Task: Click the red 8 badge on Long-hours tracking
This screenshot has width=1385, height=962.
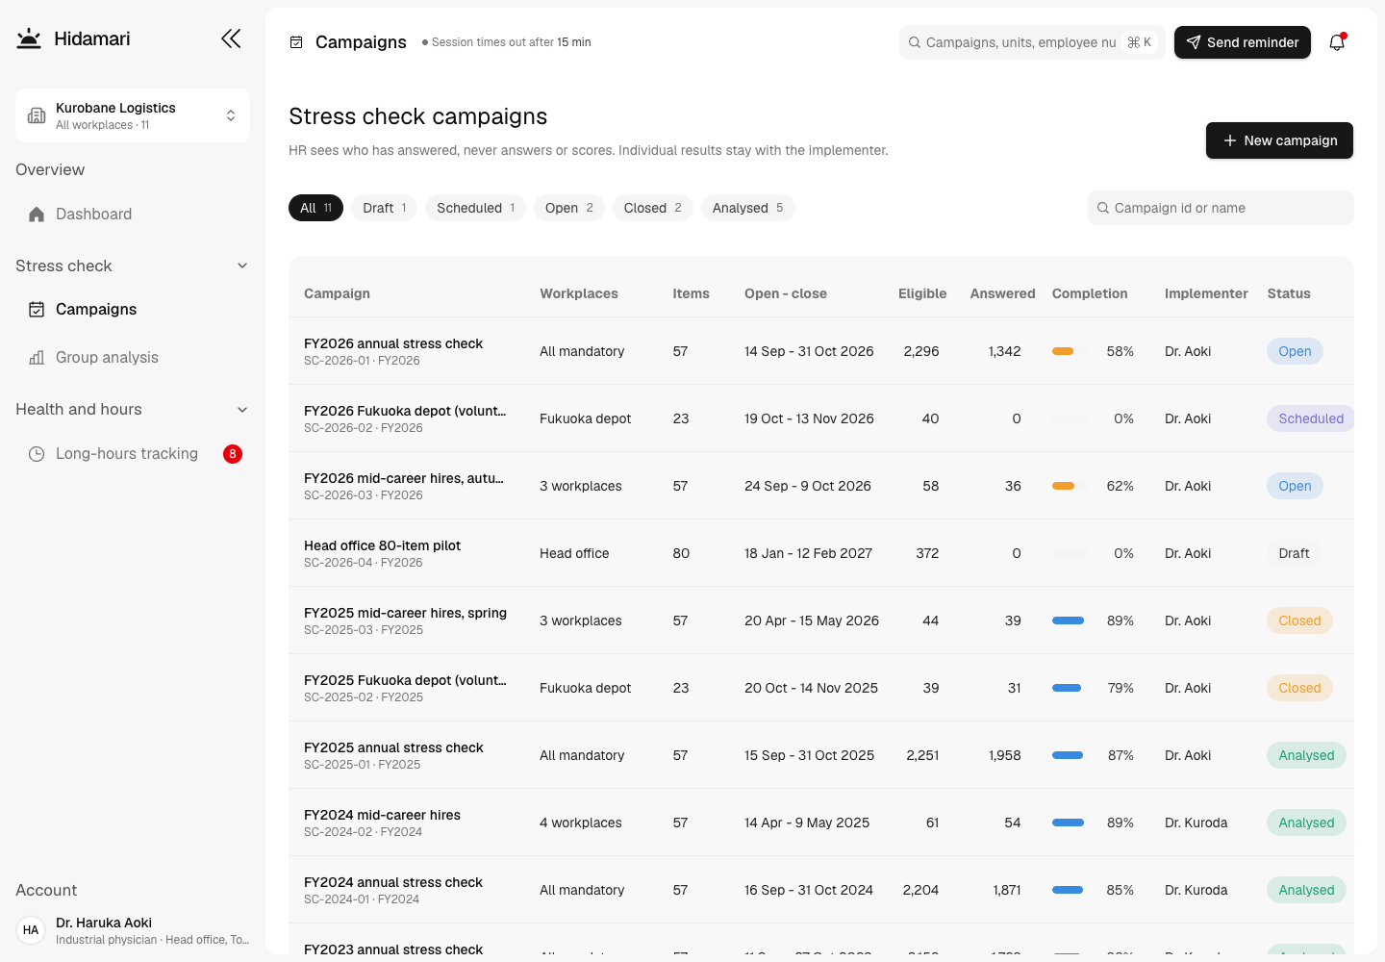Action: click(233, 454)
